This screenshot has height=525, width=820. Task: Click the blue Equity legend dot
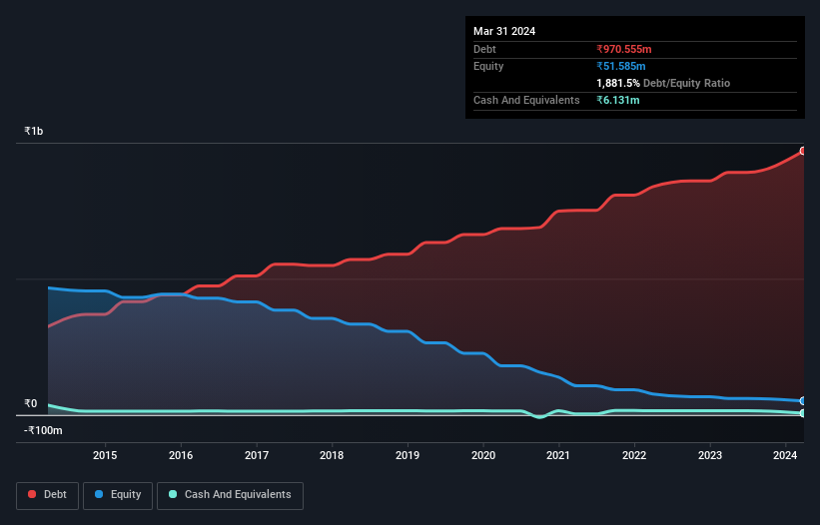[99, 494]
